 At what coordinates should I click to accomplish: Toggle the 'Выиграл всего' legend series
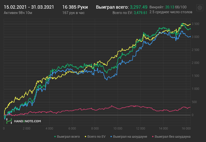point(67,137)
